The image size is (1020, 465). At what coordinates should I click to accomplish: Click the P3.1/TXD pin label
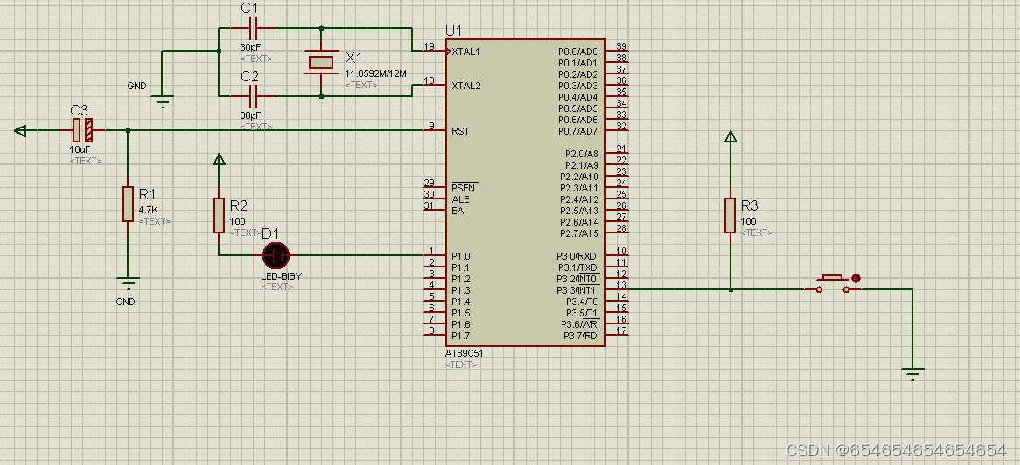point(577,267)
